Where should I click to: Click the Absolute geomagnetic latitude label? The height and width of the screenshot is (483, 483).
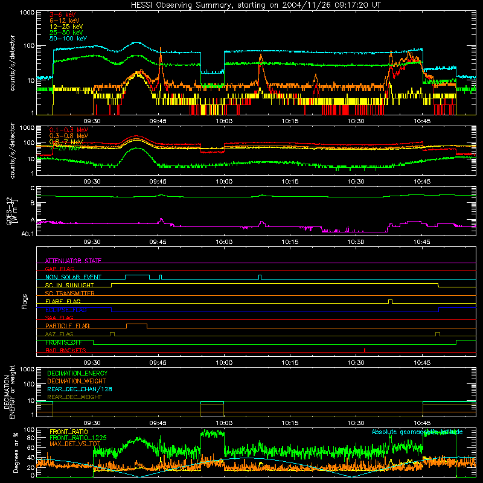[417, 432]
